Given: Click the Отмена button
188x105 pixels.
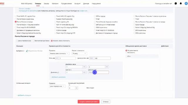Looking at the screenshot, I should (x=106, y=102).
